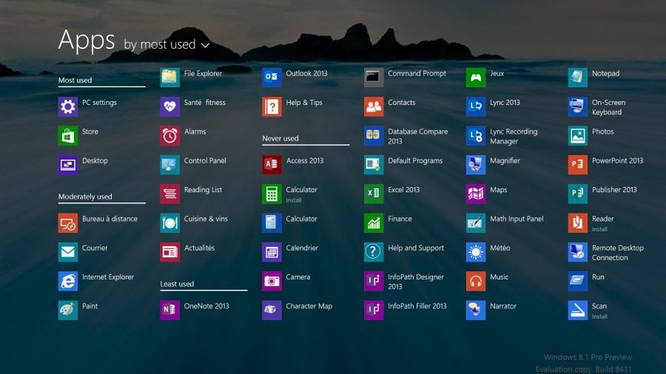
Task: Click the 'Least used' group header
Action: [x=177, y=284]
